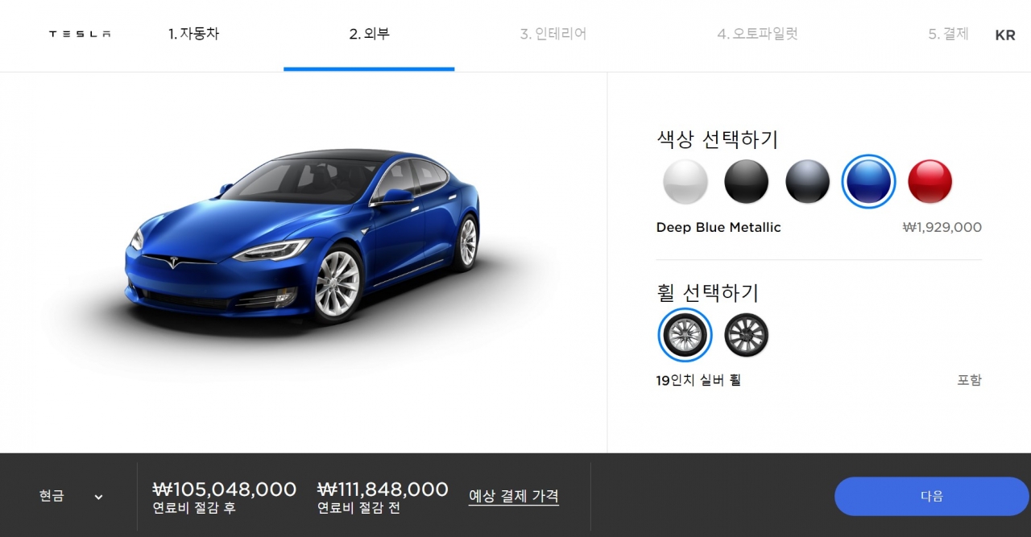1031x537 pixels.
Task: Open the 예상 결제 가격 link
Action: [514, 496]
